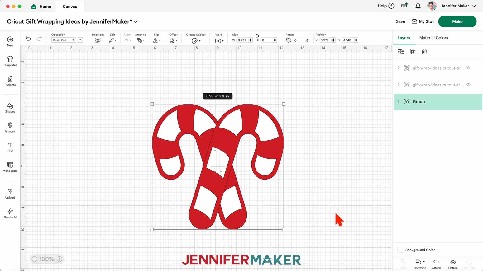Select the Layers tab
The image size is (483, 271).
click(x=404, y=38)
